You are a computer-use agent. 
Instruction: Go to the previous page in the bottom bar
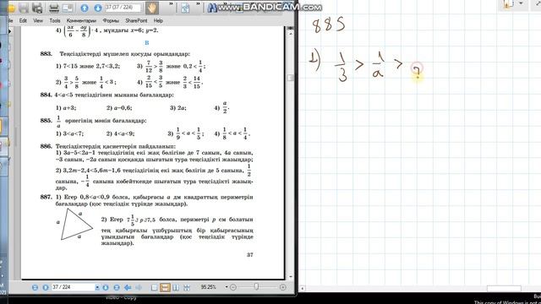[45, 287]
